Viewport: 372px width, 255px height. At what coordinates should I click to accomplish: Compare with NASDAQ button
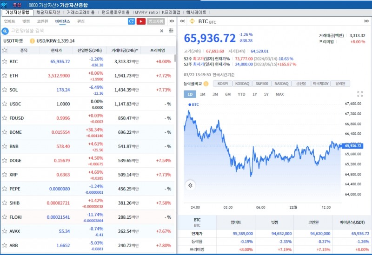tap(281, 84)
